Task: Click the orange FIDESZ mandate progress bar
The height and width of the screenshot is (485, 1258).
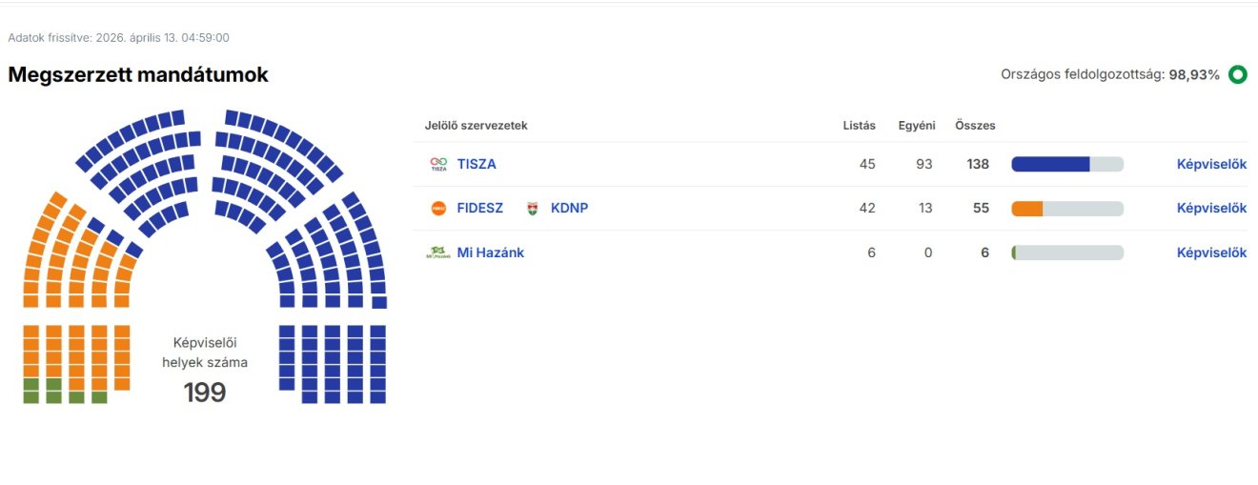Action: pyautogui.click(x=1027, y=208)
